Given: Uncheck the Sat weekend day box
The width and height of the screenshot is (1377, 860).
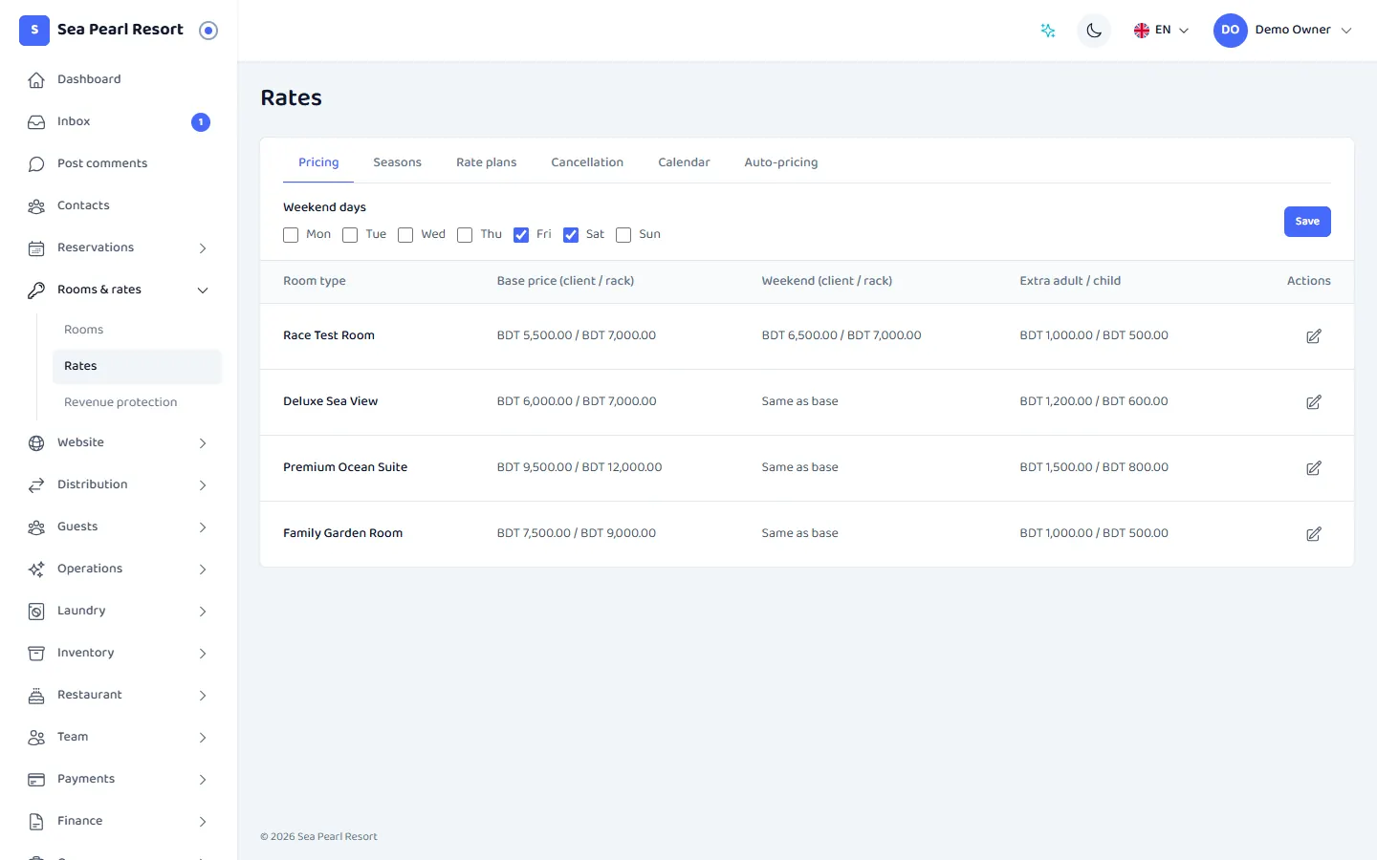Looking at the screenshot, I should (x=571, y=235).
